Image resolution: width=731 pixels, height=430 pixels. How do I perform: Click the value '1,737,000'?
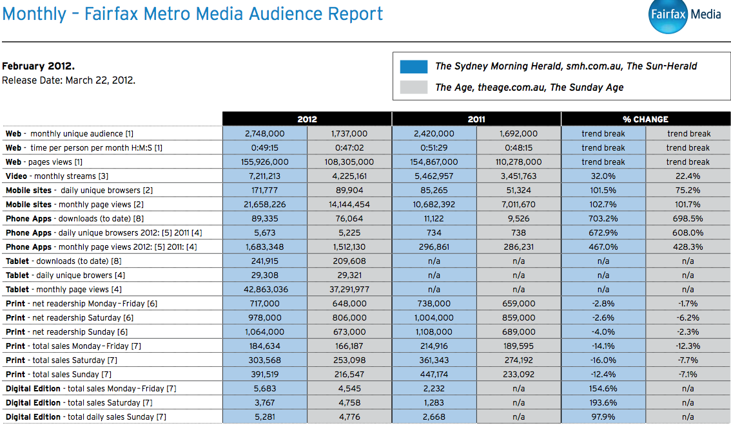coord(349,133)
